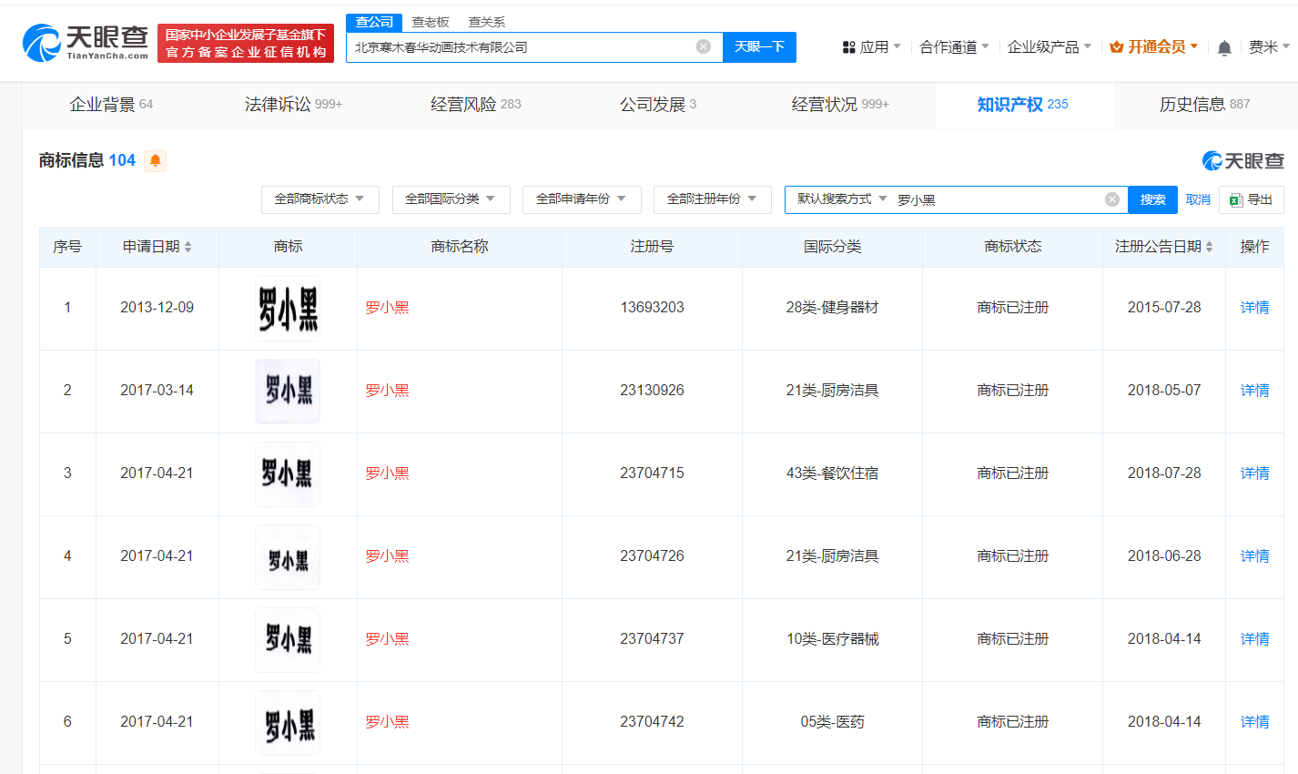Image resolution: width=1298 pixels, height=774 pixels.
Task: Expand the 全部申请年份 dropdown
Action: coord(582,199)
